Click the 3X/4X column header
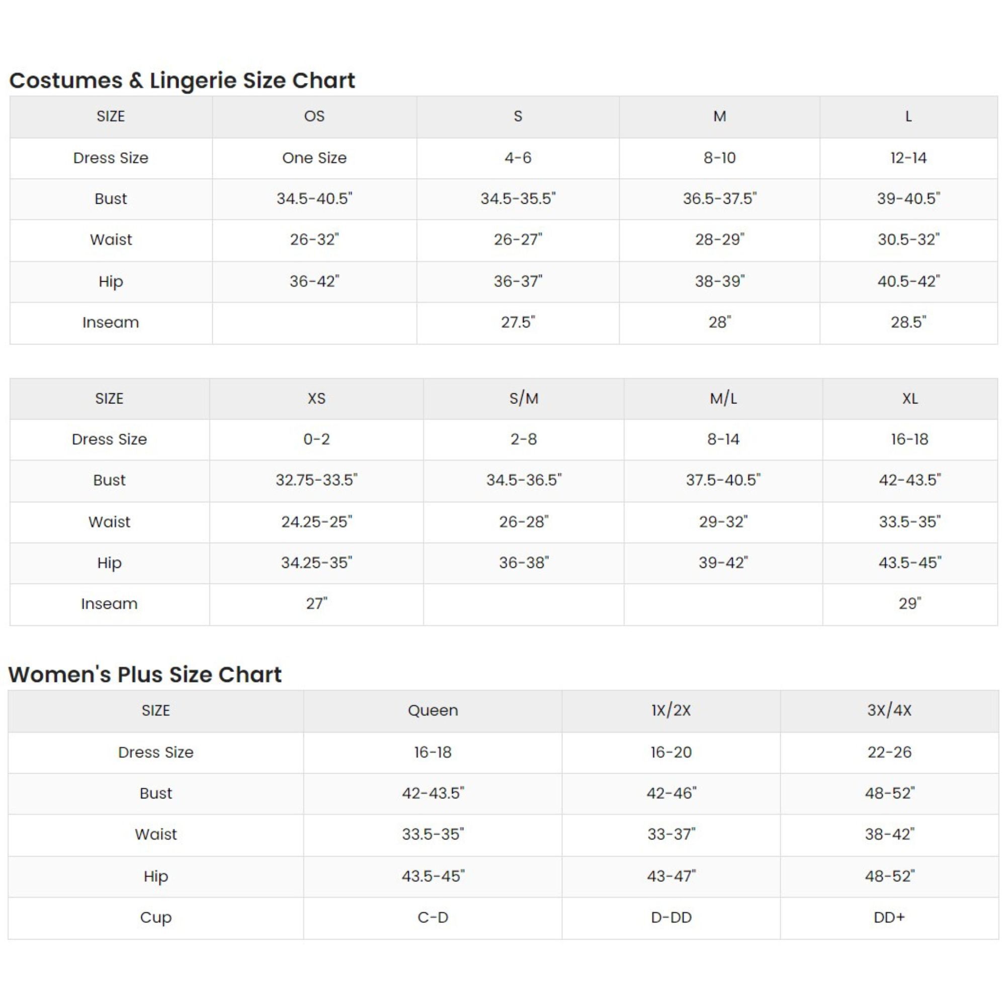This screenshot has width=1006, height=1006. click(x=889, y=710)
